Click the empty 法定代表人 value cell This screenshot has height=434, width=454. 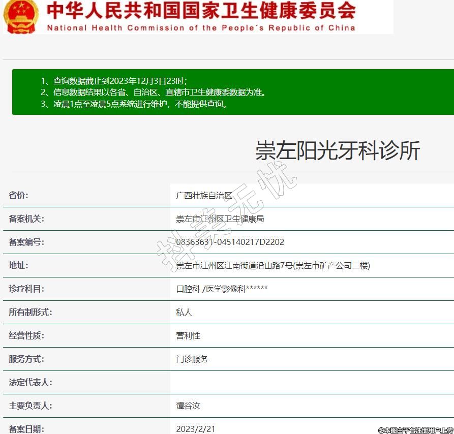coord(311,383)
